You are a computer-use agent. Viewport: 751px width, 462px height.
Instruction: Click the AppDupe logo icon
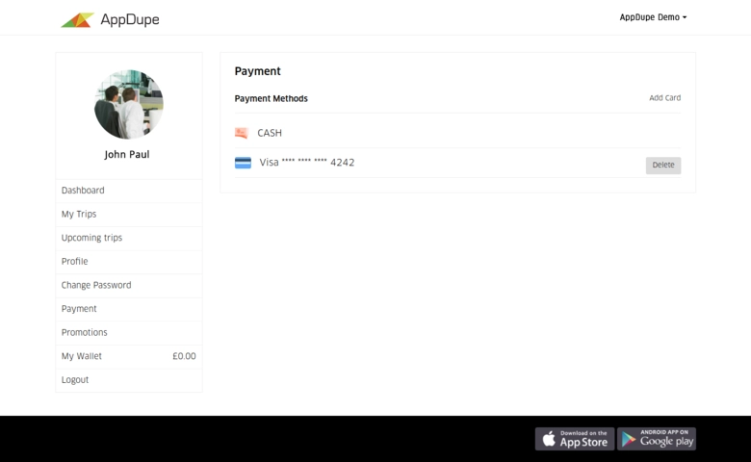[78, 20]
